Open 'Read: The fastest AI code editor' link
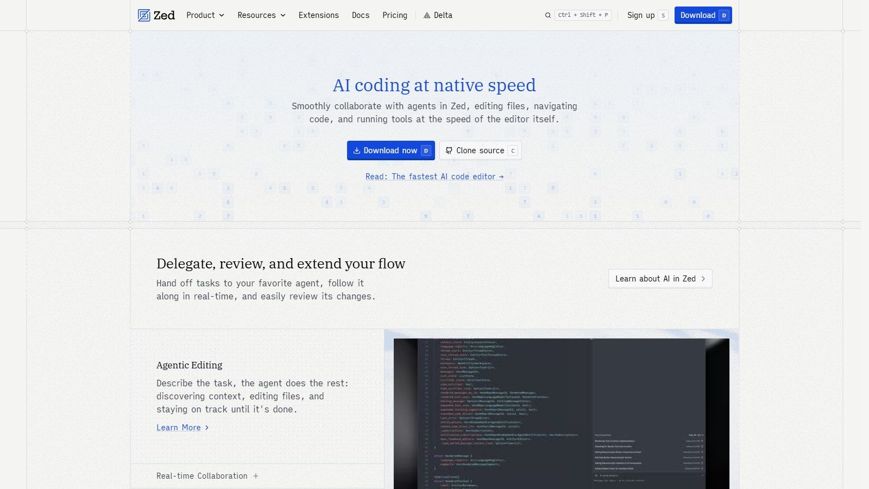This screenshot has height=489, width=869. tap(434, 177)
